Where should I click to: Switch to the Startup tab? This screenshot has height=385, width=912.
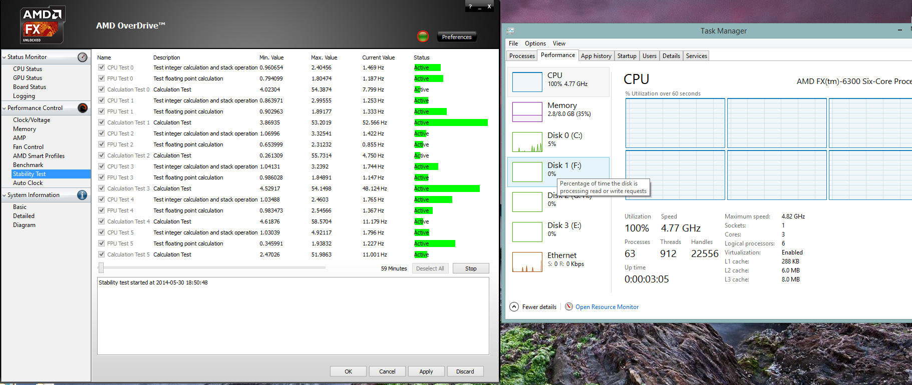coord(627,56)
